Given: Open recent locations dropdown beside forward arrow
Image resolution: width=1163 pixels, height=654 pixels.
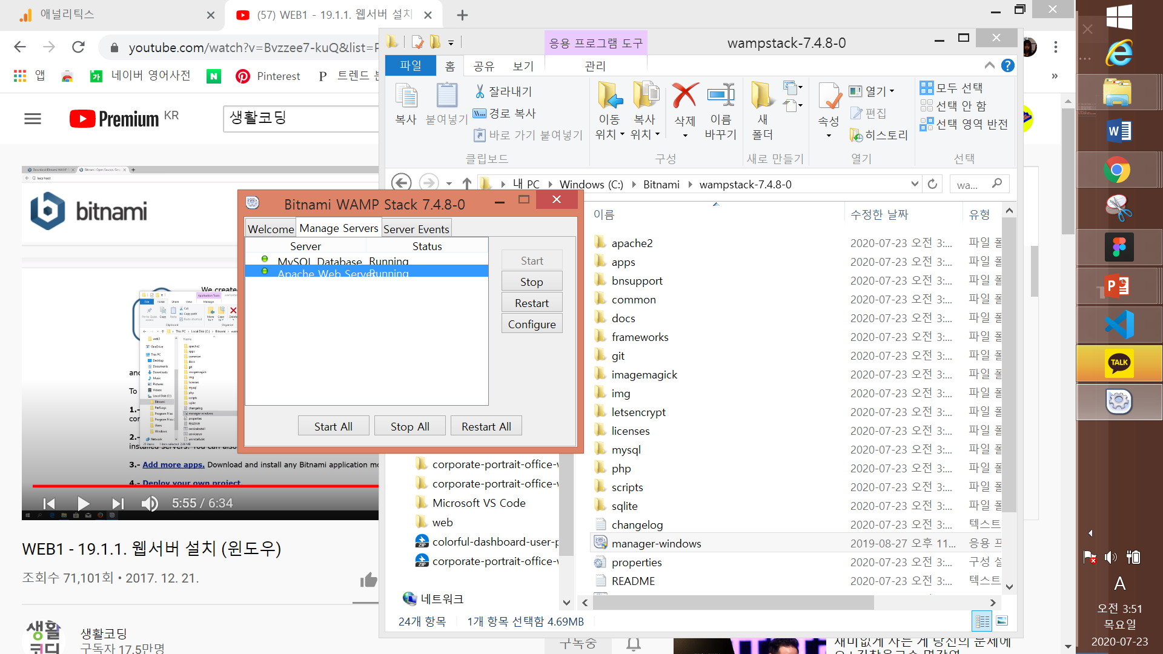Looking at the screenshot, I should coord(449,183).
